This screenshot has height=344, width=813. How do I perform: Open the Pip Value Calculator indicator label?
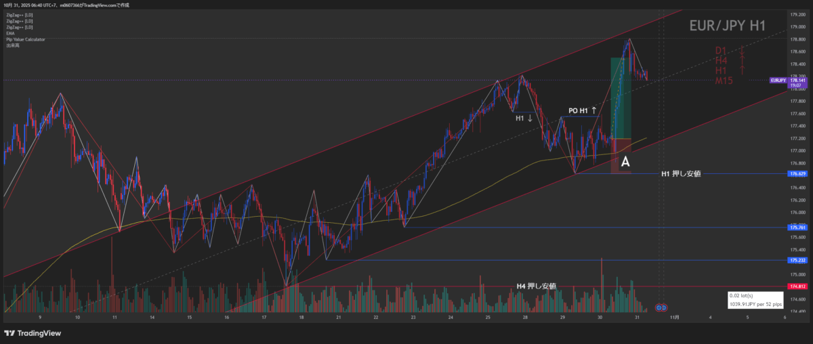tap(24, 39)
